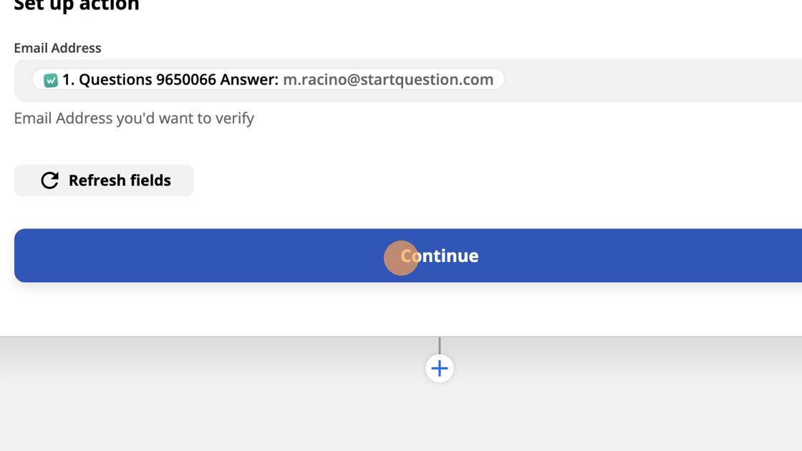Click the orange cursor highlight on Continue

click(401, 258)
